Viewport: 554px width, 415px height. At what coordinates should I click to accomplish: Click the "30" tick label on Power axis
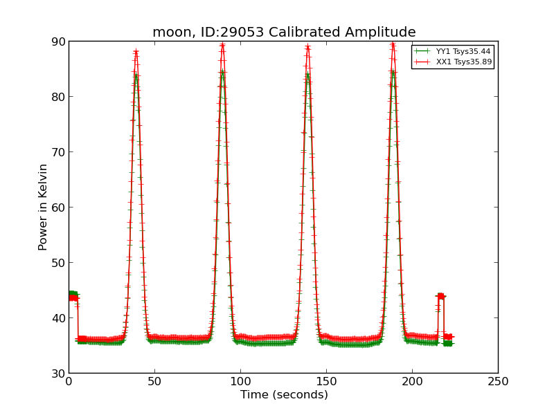58,373
